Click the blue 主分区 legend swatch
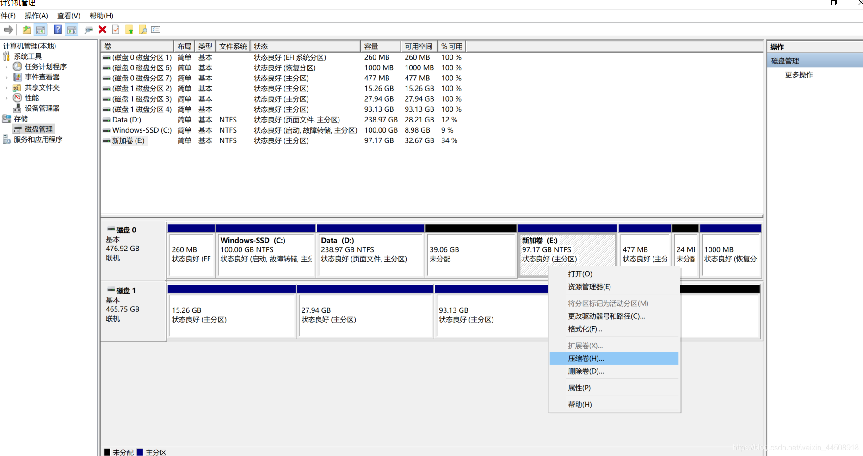 point(140,452)
